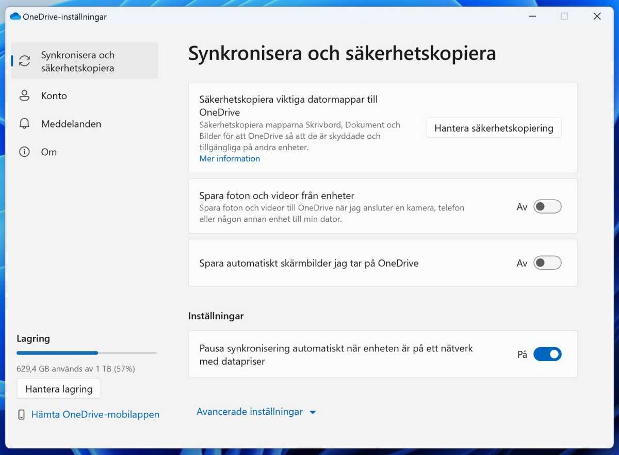Click 'Säkerhetskopiera viktiga datormappar till OneDrive' heading
The height and width of the screenshot is (455, 619).
pos(288,106)
